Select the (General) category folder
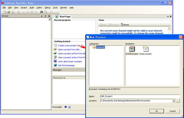 click(x=99, y=47)
